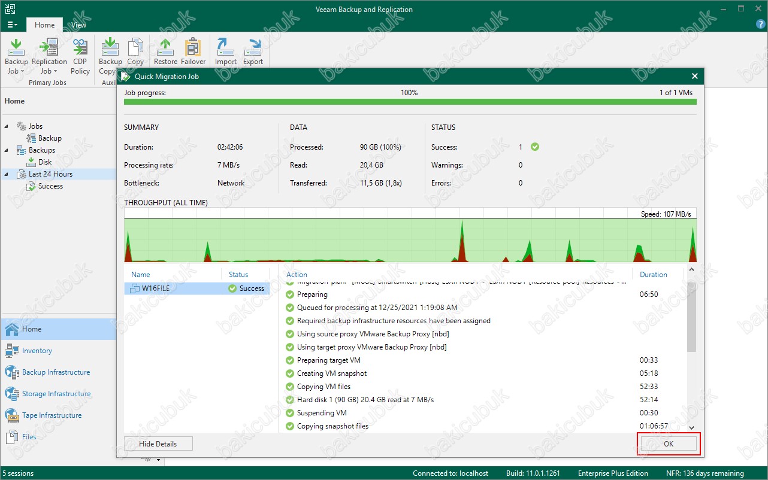Sort by the Name column header

pos(140,275)
